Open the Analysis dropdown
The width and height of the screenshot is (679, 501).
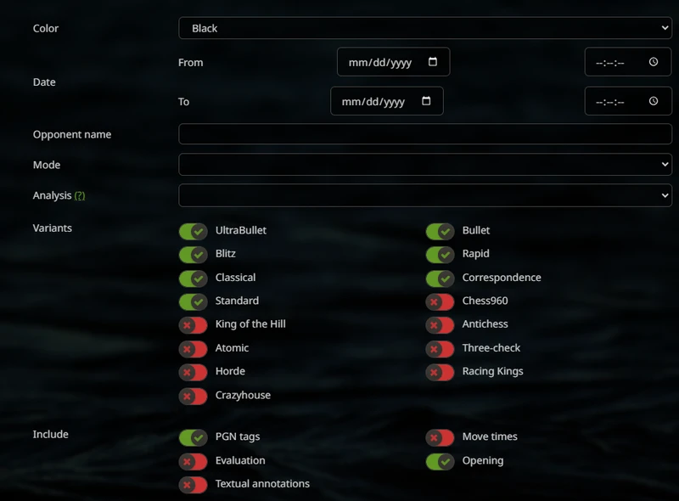pyautogui.click(x=424, y=195)
